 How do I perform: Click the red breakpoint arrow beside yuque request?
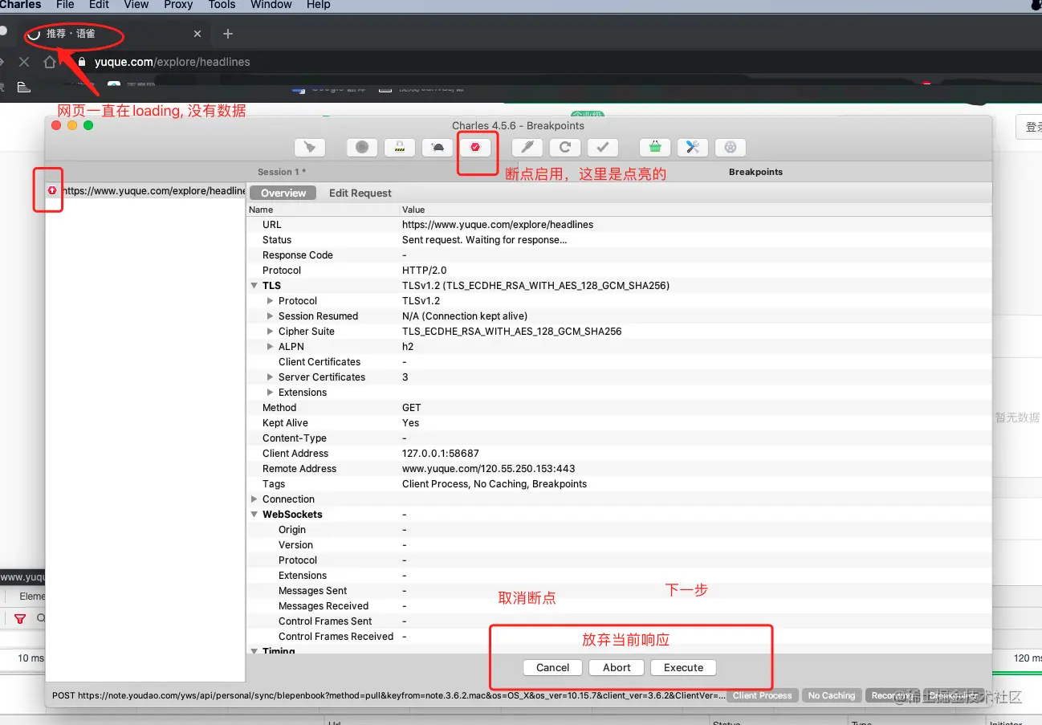coord(52,191)
